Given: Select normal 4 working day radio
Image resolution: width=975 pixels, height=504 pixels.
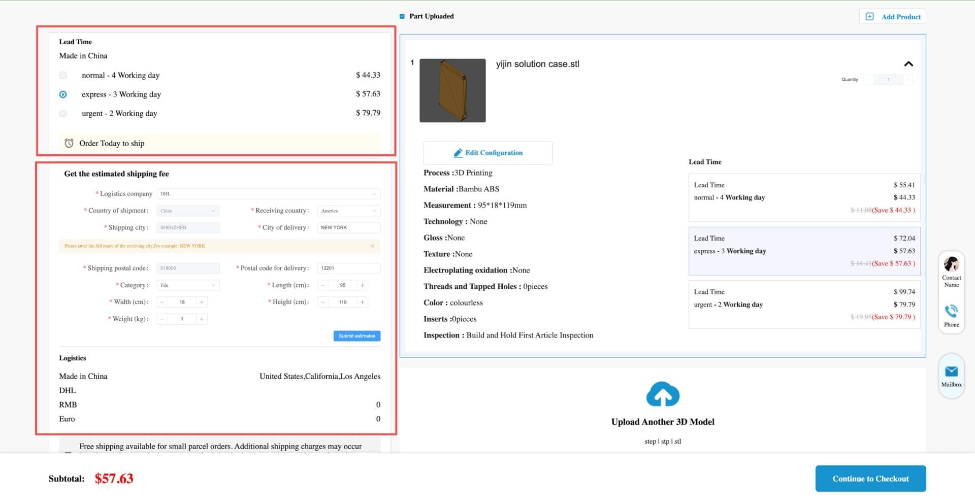Looking at the screenshot, I should pyautogui.click(x=63, y=76).
